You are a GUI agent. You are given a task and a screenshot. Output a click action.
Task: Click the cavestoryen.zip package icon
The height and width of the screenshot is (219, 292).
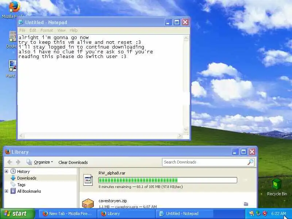[x=88, y=203]
